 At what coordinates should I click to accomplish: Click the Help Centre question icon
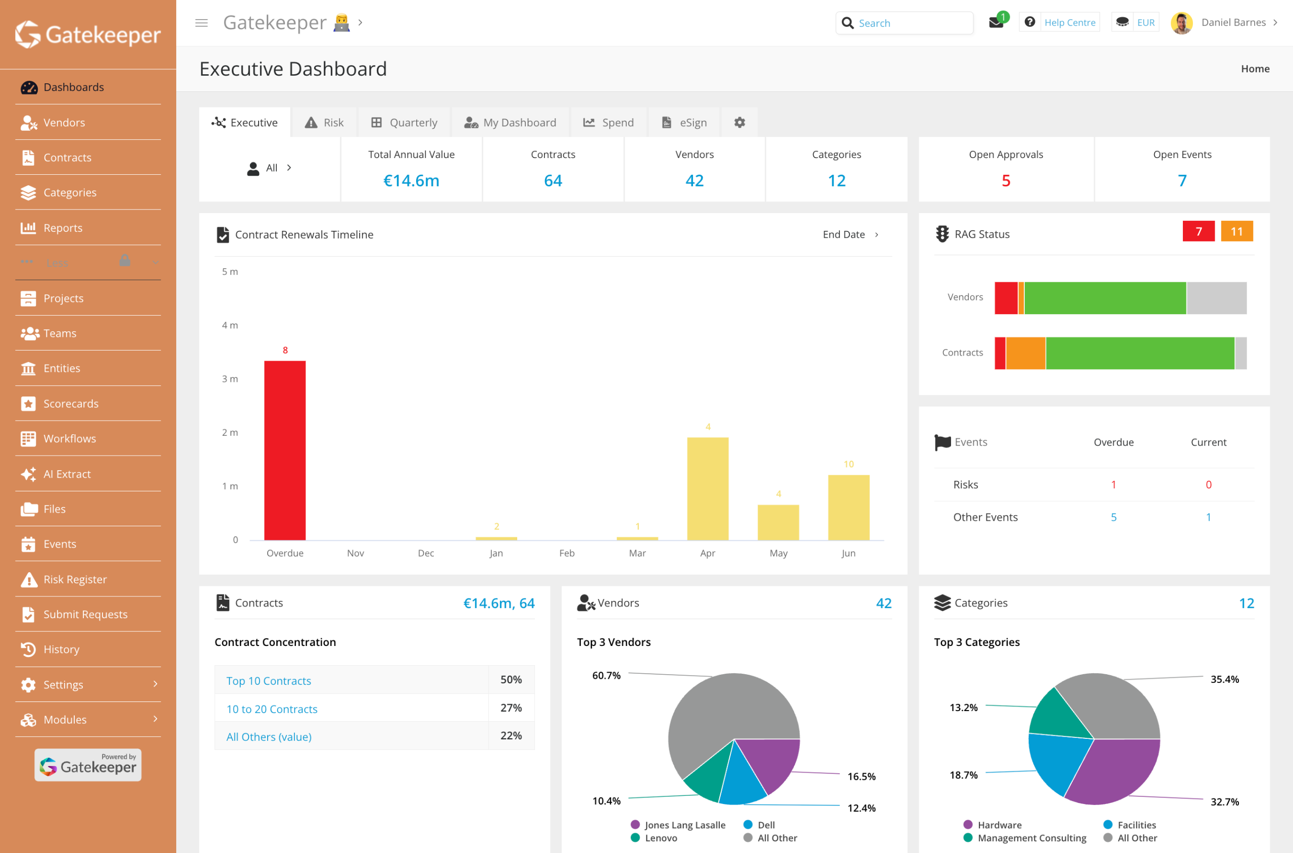click(1029, 22)
